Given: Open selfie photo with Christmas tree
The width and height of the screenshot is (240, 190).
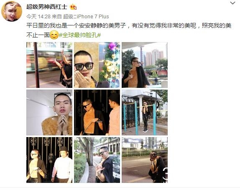Looking at the screenshot, I should click(x=97, y=65).
